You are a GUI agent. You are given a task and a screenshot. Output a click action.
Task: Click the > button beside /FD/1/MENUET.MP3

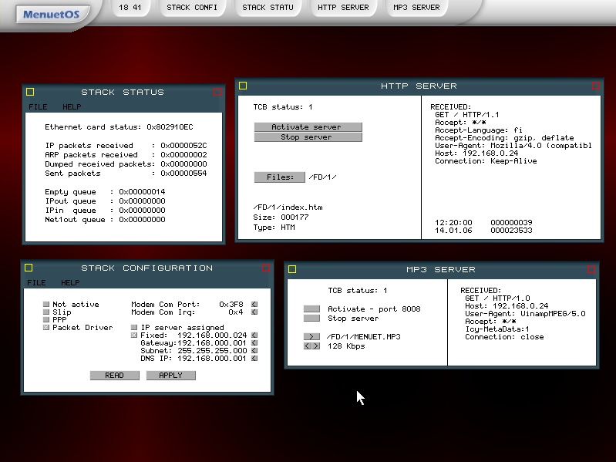pos(311,337)
